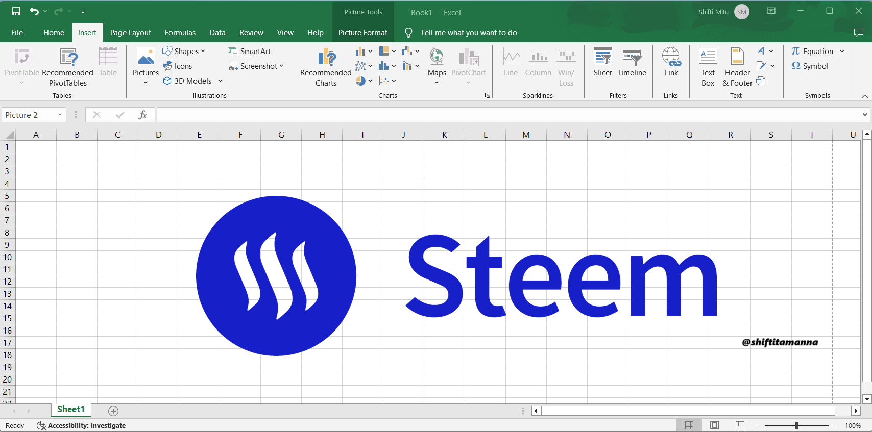Viewport: 872px width, 432px height.
Task: Open the Picture Format tab
Action: (x=363, y=32)
